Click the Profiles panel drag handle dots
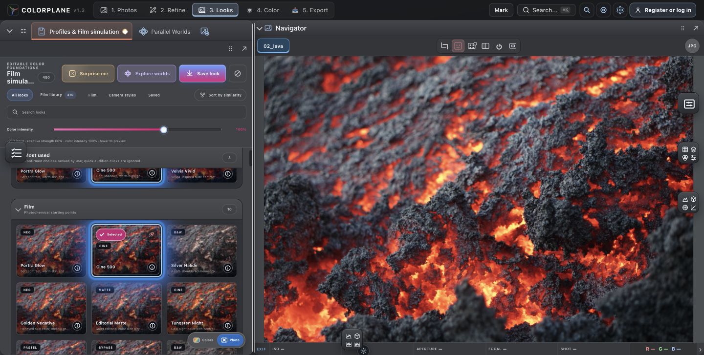This screenshot has width=704, height=355. (230, 49)
